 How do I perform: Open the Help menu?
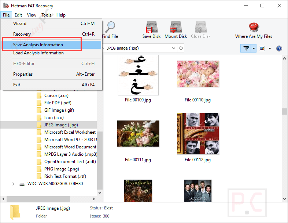61,15
